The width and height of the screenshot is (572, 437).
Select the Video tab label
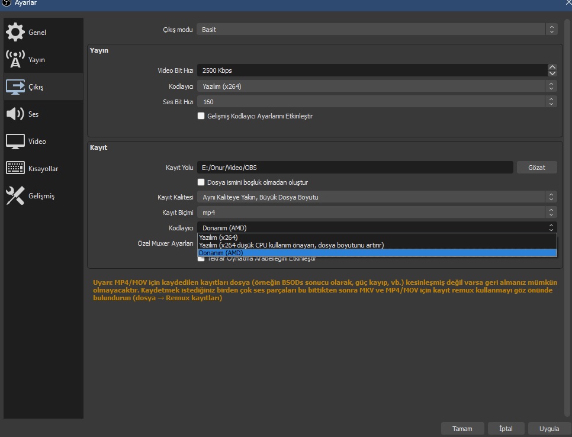[37, 141]
